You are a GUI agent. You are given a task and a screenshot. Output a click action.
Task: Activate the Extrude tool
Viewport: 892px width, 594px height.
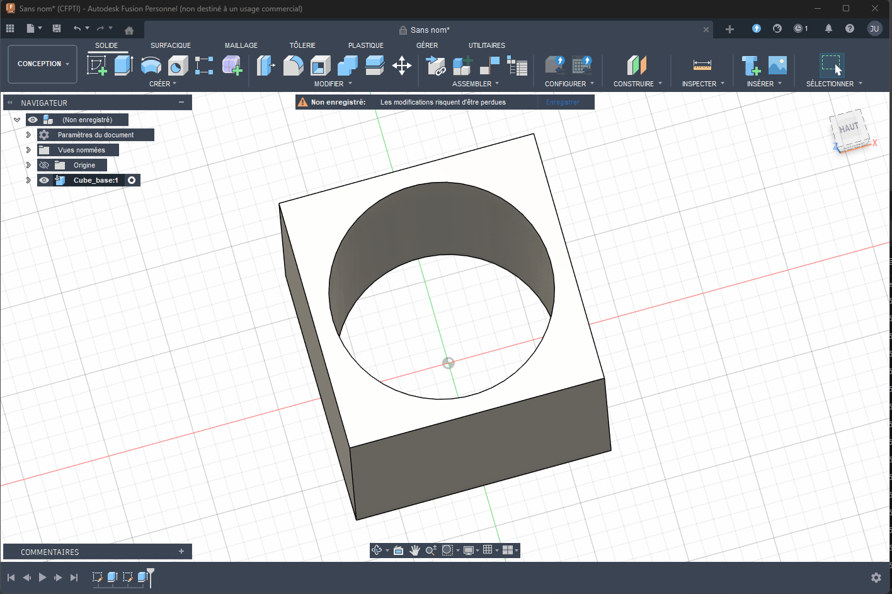coord(123,65)
